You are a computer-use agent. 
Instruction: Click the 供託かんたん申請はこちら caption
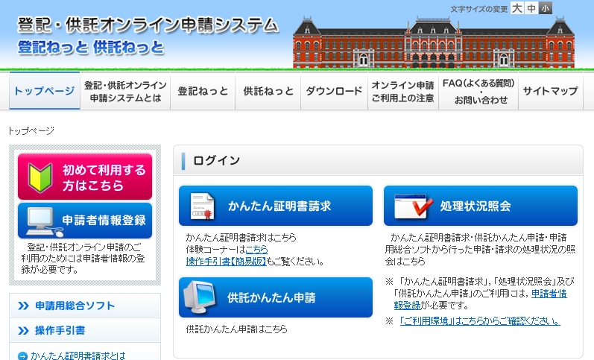(x=236, y=329)
